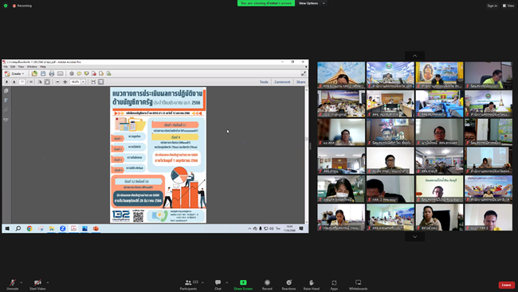Expand arrow next to Chat
Image resolution: width=518 pixels, height=292 pixels.
click(226, 282)
